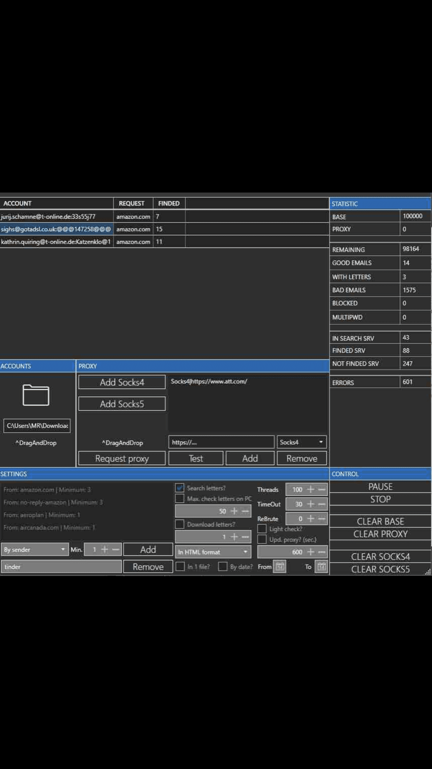Open the From date calendar icon
This screenshot has height=769, width=432.
tap(280, 566)
